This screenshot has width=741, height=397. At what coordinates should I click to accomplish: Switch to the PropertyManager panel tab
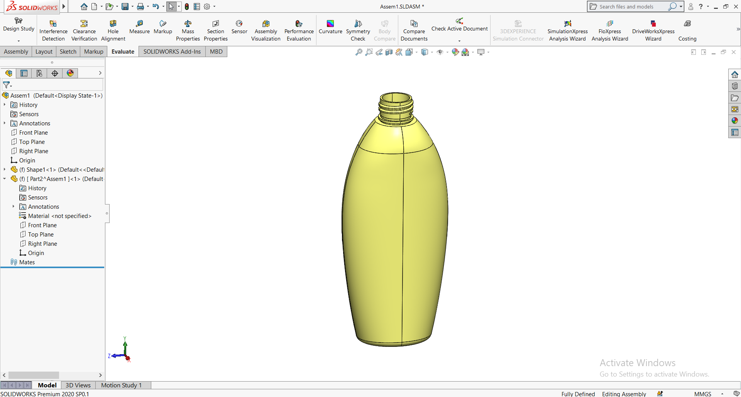coord(24,73)
